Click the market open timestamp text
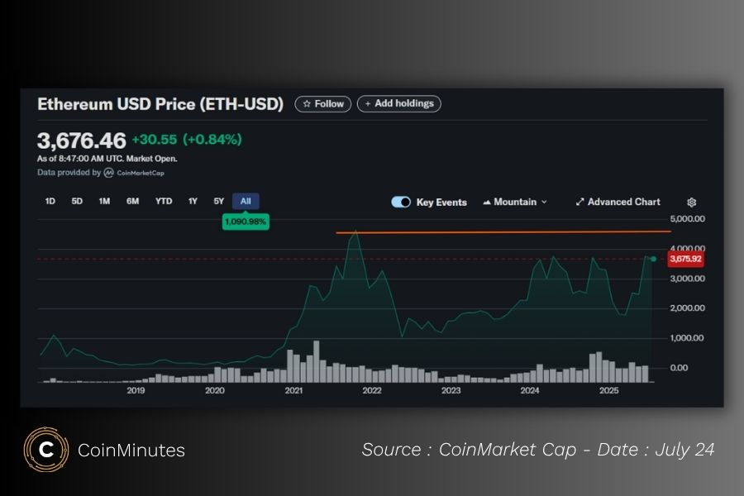Viewport: 744px width, 496px height. click(107, 159)
